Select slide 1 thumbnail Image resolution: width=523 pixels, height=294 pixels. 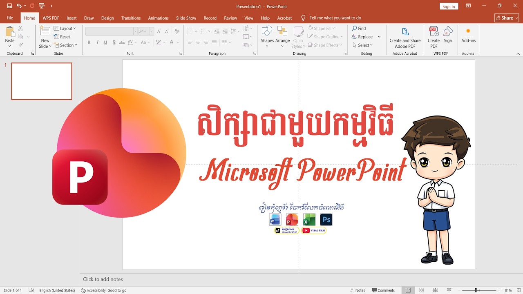pyautogui.click(x=42, y=81)
